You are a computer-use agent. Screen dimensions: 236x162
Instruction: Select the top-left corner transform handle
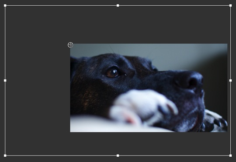(x=5, y=6)
